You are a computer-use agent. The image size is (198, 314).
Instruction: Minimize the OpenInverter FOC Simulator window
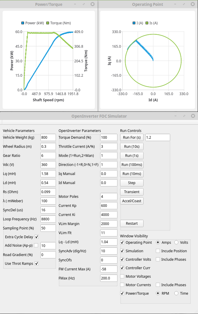click(175, 116)
